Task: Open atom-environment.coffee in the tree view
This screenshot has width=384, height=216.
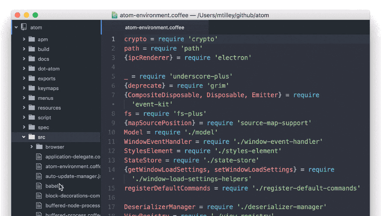Action: pos(72,166)
